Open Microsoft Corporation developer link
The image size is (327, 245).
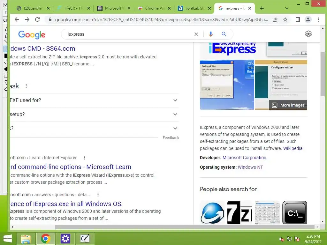click(244, 158)
